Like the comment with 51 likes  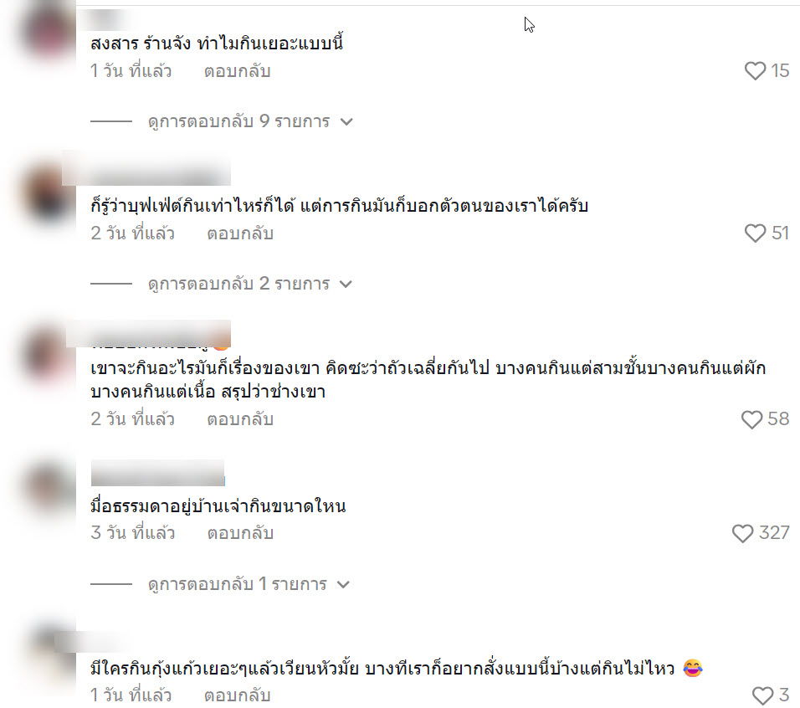pos(755,233)
